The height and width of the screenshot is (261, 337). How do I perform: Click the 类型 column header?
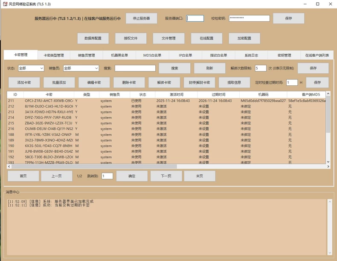87,95
